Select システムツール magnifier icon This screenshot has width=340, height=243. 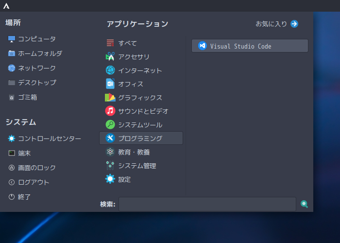(110, 124)
